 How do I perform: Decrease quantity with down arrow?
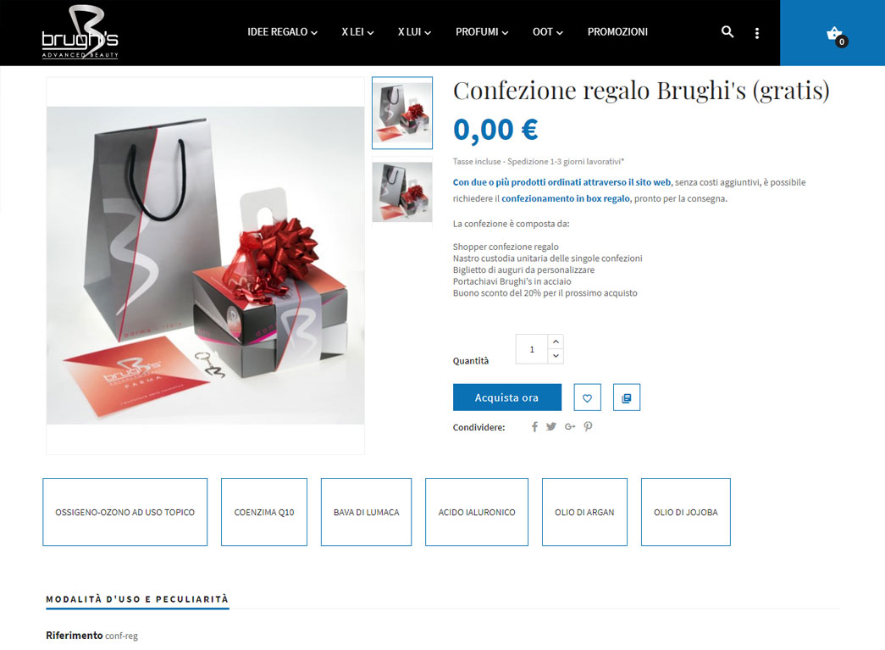[x=556, y=356]
